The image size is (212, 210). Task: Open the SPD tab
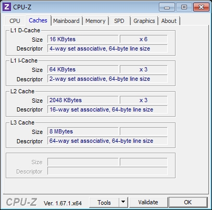coord(119,21)
